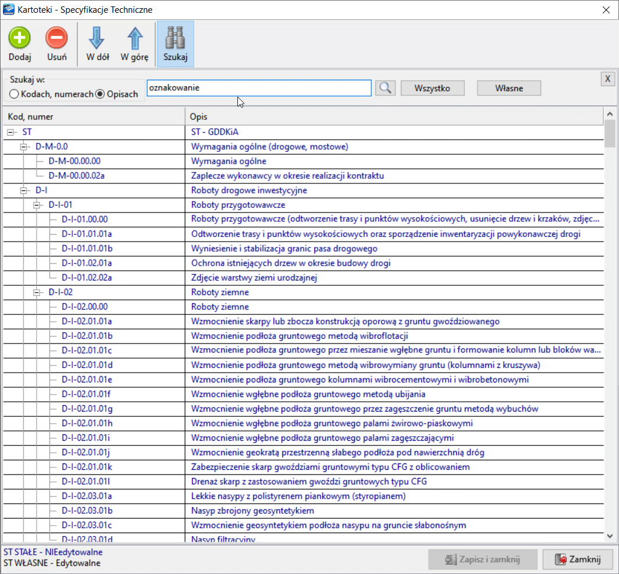This screenshot has width=619, height=574.
Task: Click the red Usuń (delete) icon
Action: tap(56, 38)
